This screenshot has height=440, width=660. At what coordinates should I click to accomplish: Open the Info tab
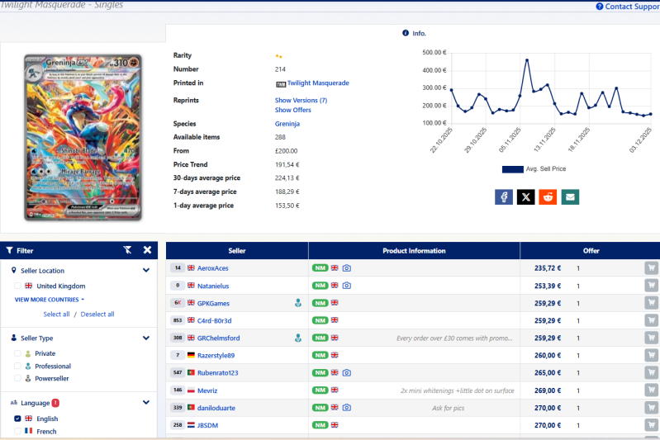[x=414, y=33]
